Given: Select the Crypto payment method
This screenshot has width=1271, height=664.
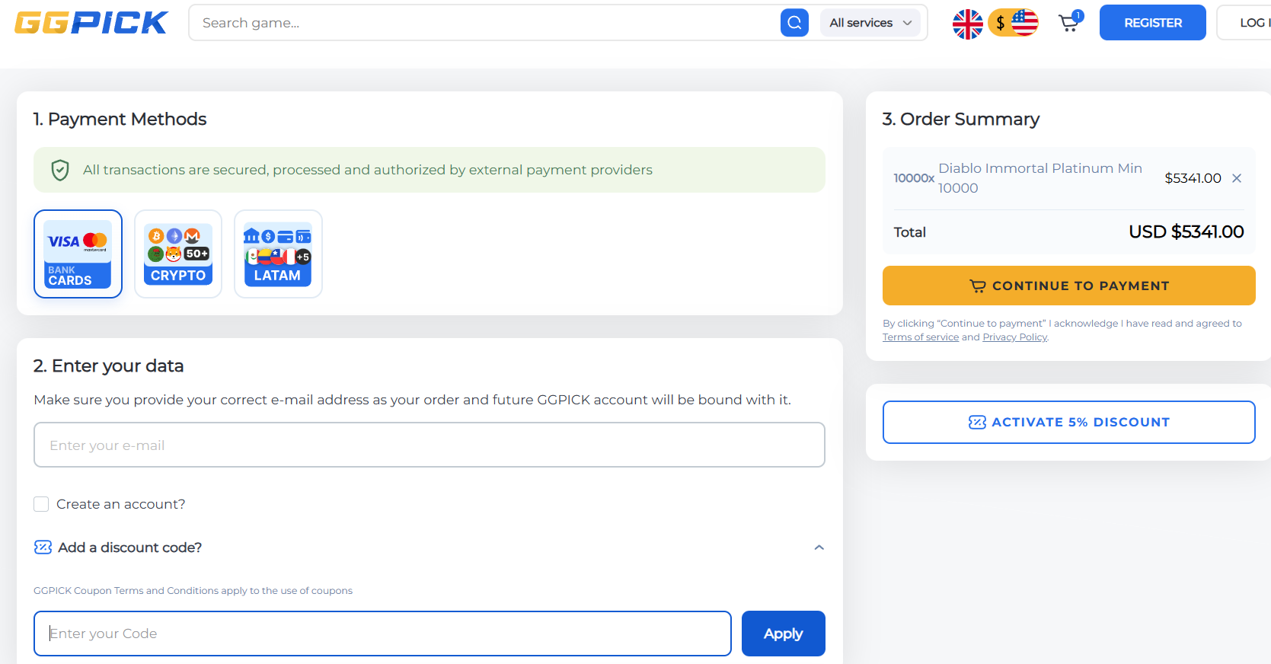Looking at the screenshot, I should coord(178,254).
